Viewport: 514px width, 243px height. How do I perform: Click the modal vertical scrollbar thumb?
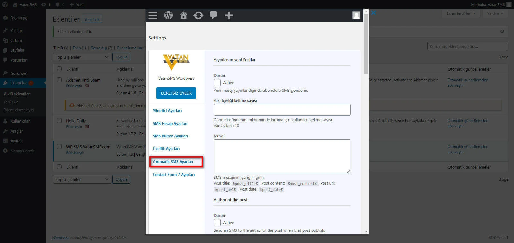[x=366, y=44]
